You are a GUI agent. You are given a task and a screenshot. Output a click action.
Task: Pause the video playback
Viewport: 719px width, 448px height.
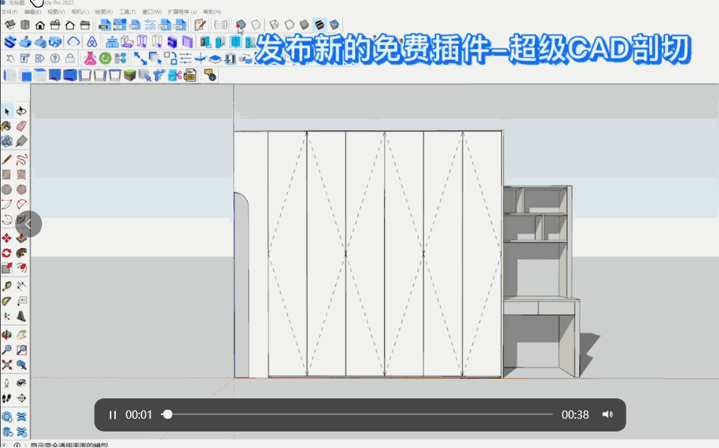click(x=113, y=415)
